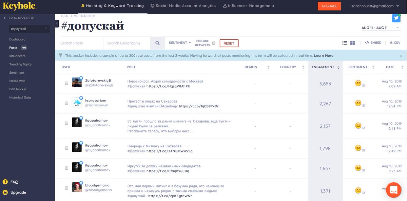Open Media Wall in sidebar
This screenshot has width=407, height=201.
[x=17, y=81]
